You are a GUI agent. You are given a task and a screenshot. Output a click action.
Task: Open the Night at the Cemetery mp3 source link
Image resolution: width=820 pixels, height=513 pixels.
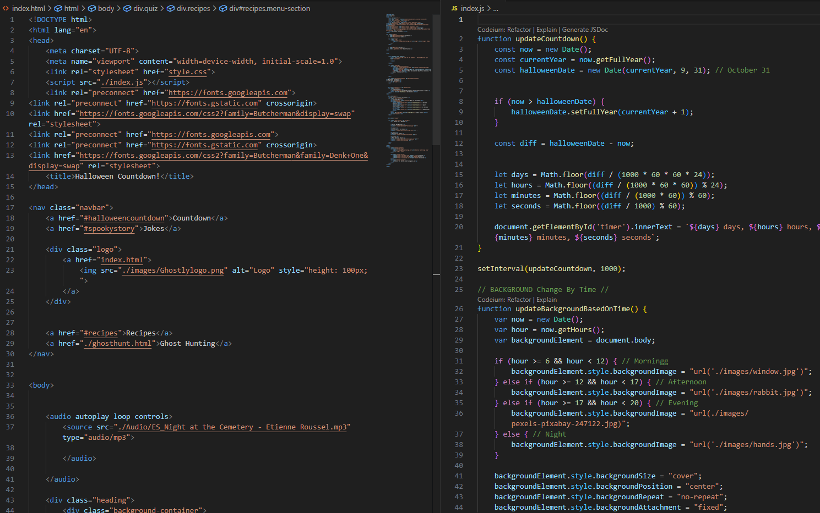[232, 427]
